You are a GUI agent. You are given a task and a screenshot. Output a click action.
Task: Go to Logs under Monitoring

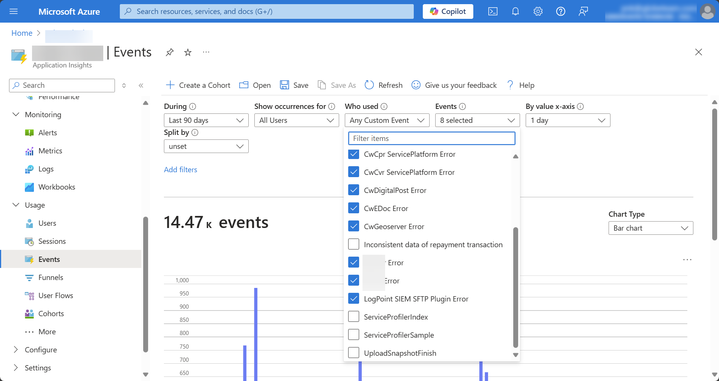tap(46, 169)
